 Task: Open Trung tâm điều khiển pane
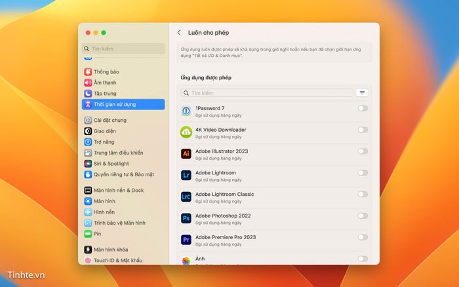[x=123, y=153]
